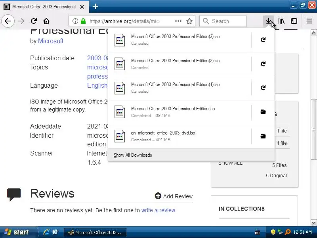Click the file icon of the 392 MB download
The width and height of the screenshot is (317, 238).
coord(120,112)
